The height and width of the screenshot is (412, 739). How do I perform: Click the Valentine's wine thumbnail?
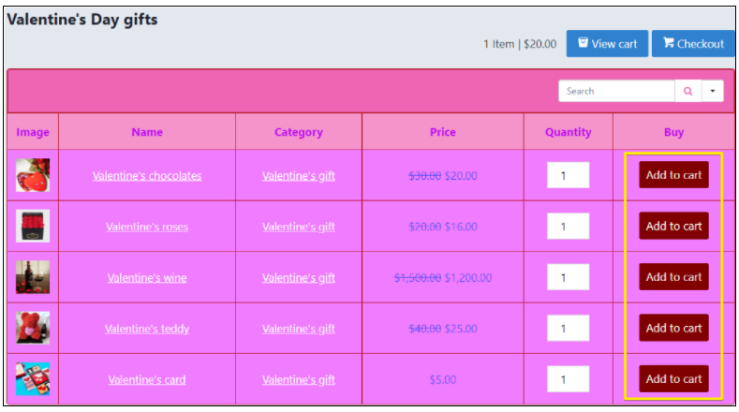pyautogui.click(x=33, y=277)
